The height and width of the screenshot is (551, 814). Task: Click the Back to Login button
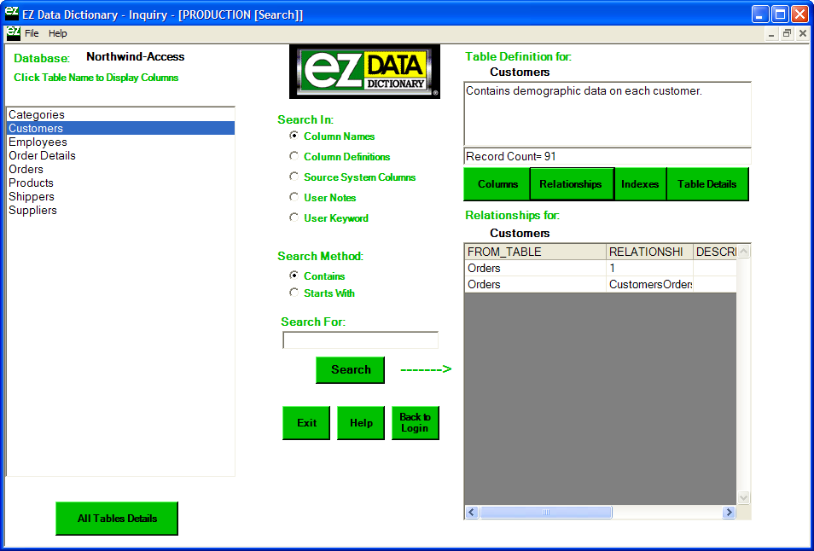[x=416, y=422]
